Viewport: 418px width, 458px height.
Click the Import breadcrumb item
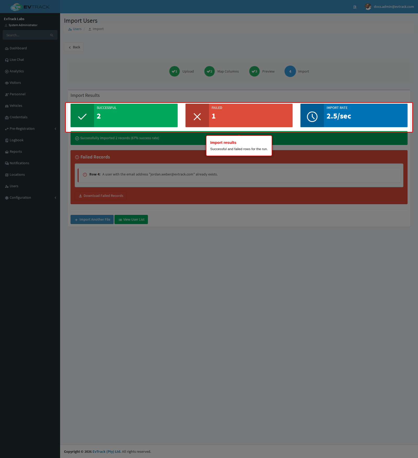click(96, 29)
